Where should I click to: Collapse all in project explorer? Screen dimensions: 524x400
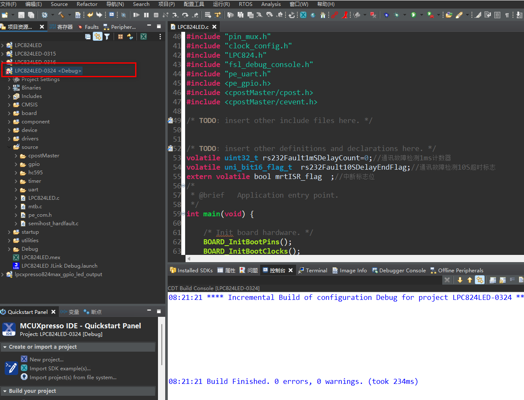coord(88,37)
